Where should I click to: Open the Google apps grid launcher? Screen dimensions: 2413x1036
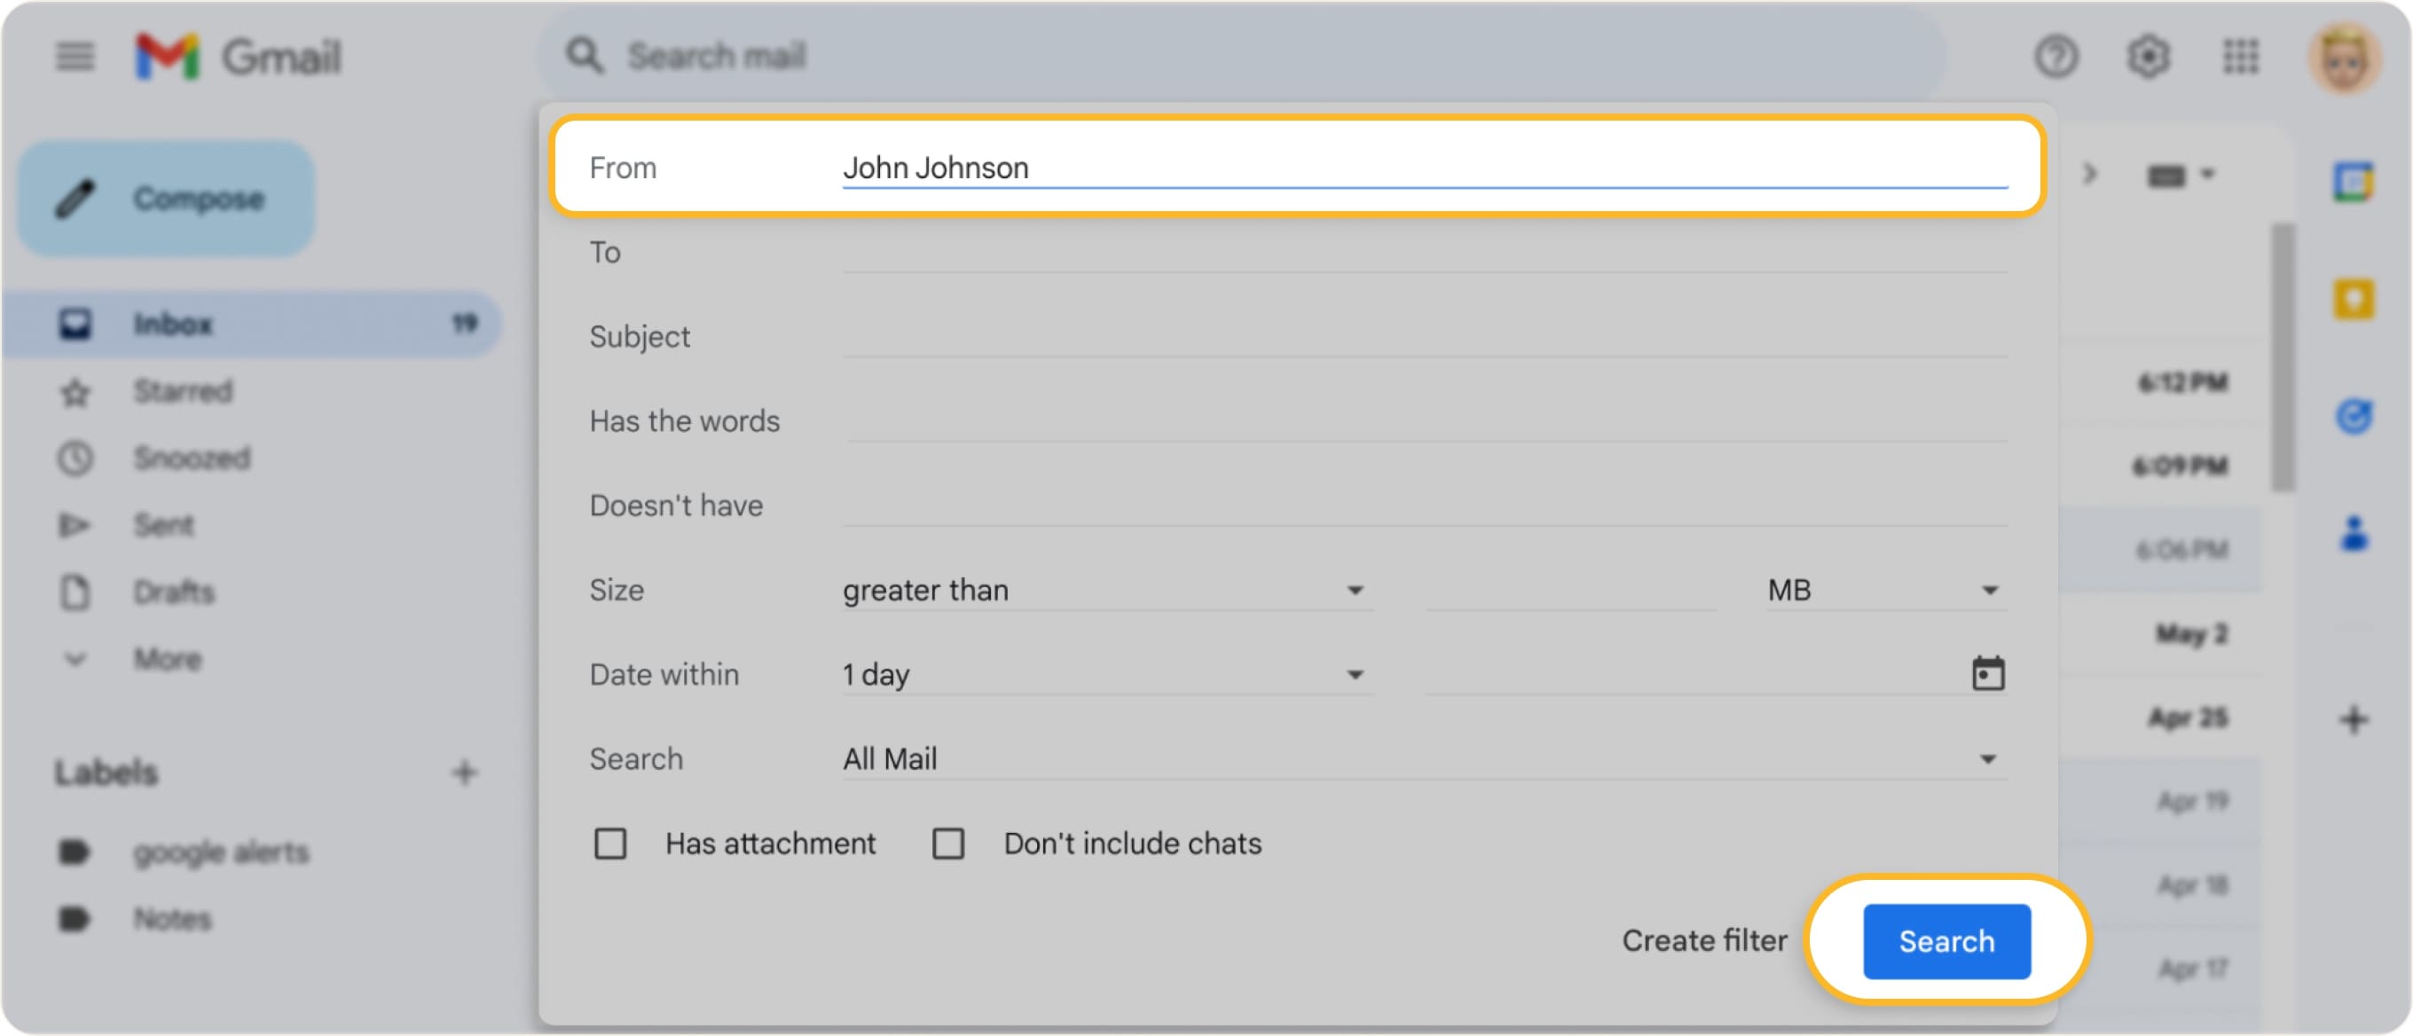pyautogui.click(x=2241, y=56)
